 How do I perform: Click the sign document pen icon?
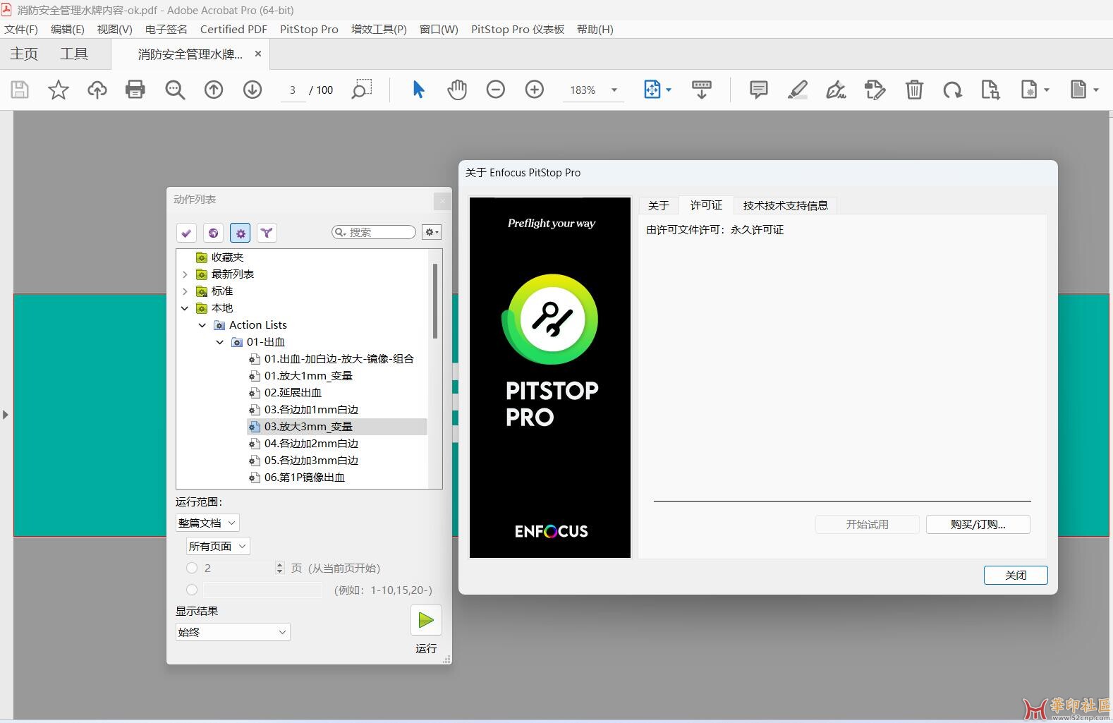point(837,90)
